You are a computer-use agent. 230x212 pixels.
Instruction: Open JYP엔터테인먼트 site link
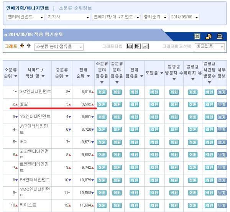click(x=34, y=129)
